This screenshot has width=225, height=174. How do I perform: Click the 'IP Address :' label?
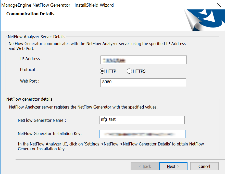(x=31, y=59)
